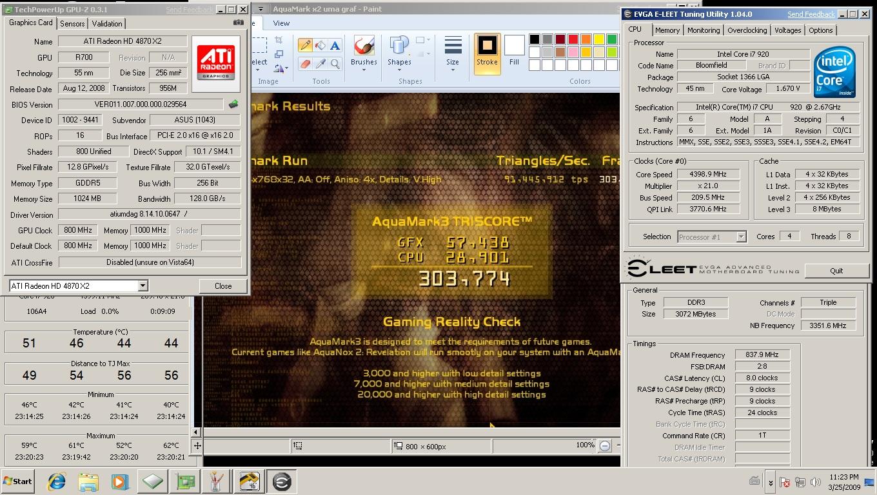Show hidden tray icons arrow
Image resolution: width=877 pixels, height=495 pixels.
pyautogui.click(x=771, y=481)
